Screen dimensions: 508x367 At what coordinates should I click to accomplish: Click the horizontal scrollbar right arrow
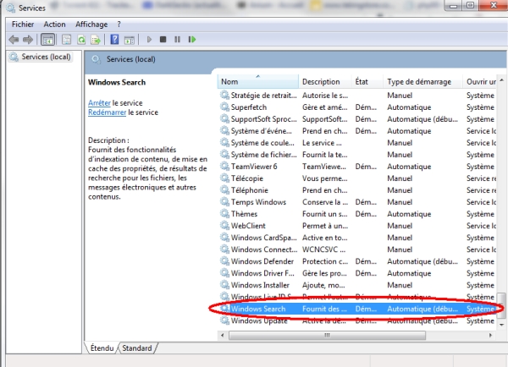tap(490, 335)
